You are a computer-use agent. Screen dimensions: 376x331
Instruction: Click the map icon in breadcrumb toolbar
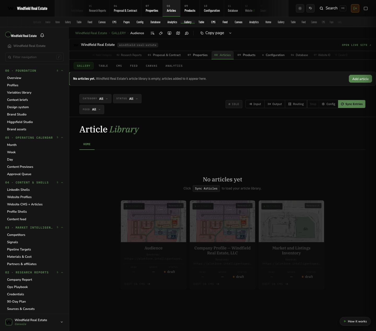pyautogui.click(x=178, y=33)
